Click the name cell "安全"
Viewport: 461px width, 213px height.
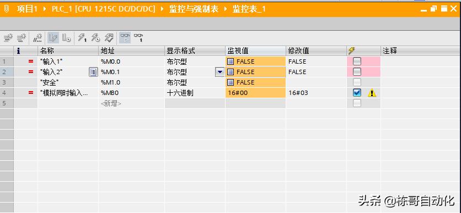(x=68, y=82)
